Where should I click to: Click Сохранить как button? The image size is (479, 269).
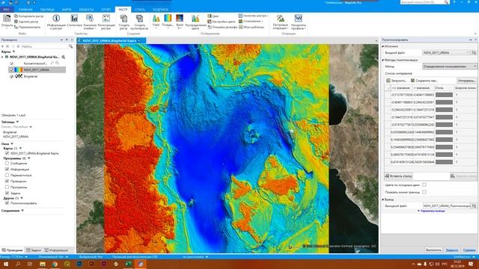click(x=424, y=81)
